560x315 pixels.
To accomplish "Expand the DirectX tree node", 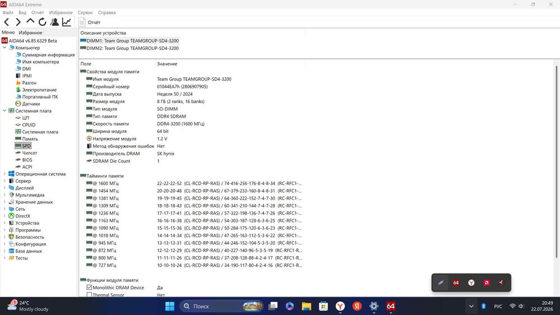I will click(x=4, y=216).
